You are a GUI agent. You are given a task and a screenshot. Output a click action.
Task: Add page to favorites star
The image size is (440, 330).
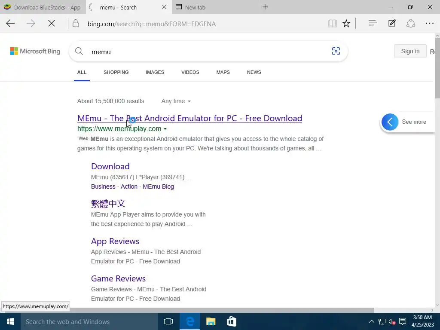coord(346,24)
